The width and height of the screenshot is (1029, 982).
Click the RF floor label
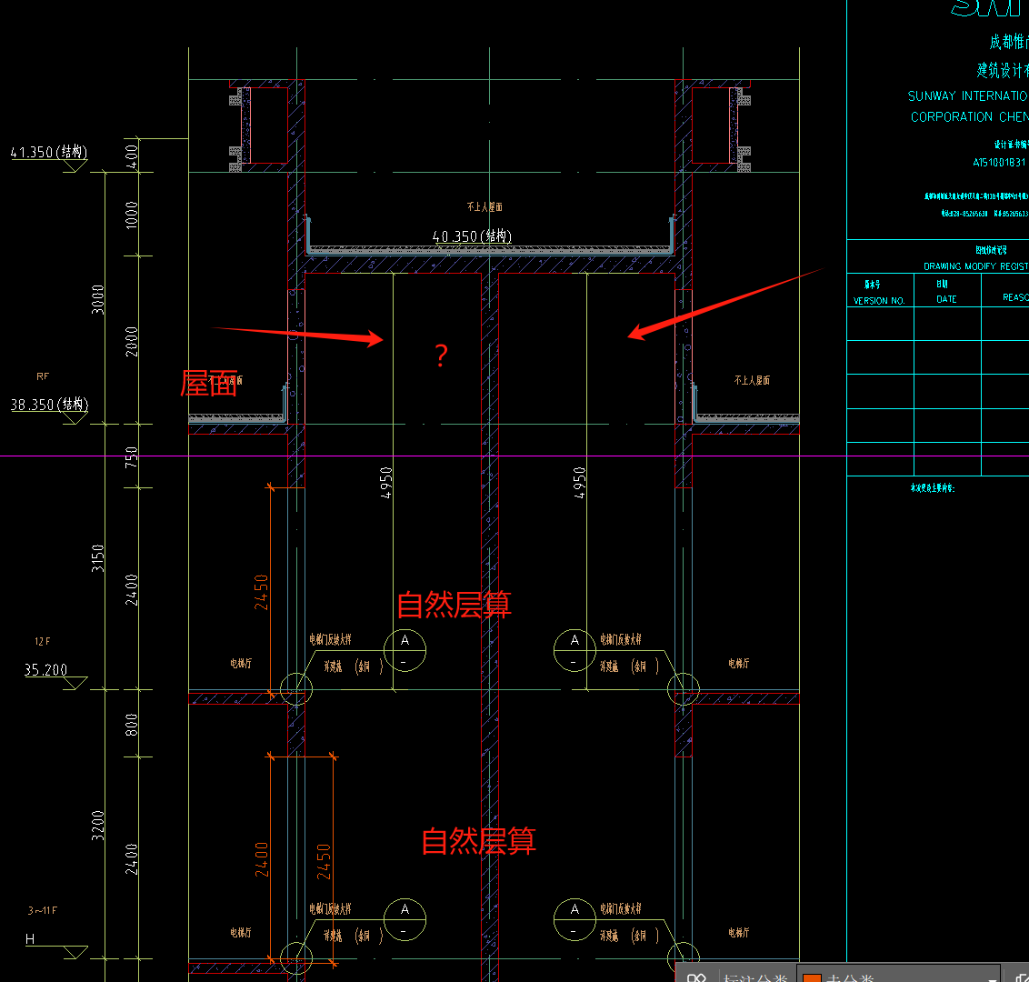click(x=43, y=376)
